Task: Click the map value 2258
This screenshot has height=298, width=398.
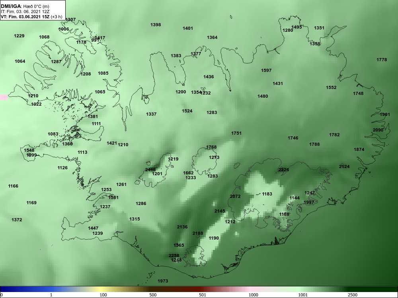Action: 174,255
